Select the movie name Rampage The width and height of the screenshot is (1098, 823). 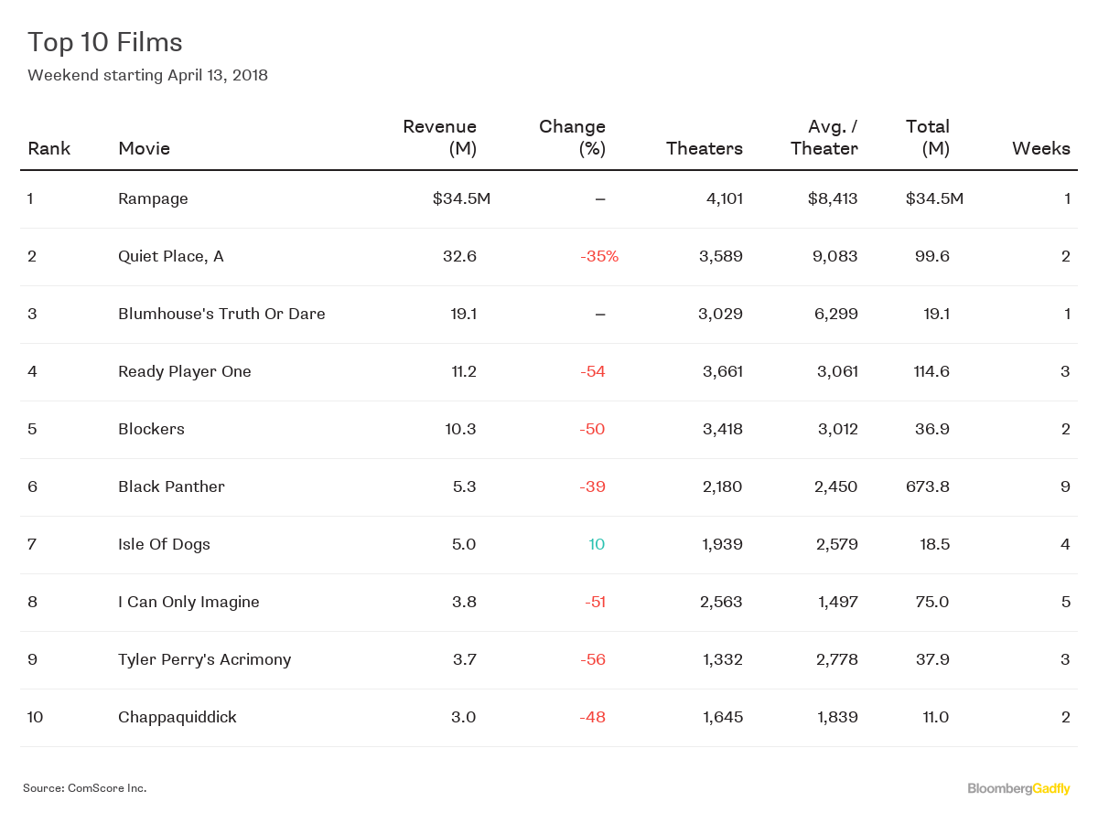[153, 198]
